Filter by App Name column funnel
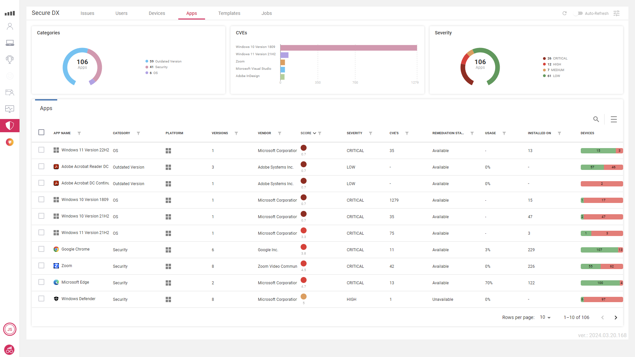 79,133
